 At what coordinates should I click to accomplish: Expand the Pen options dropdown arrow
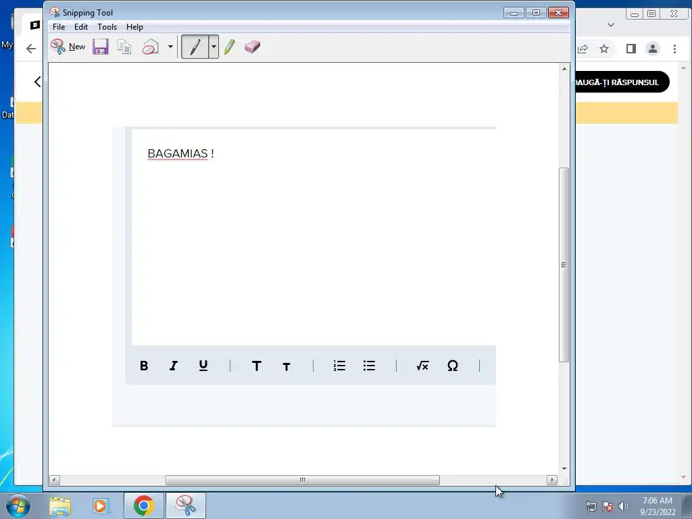coord(214,47)
